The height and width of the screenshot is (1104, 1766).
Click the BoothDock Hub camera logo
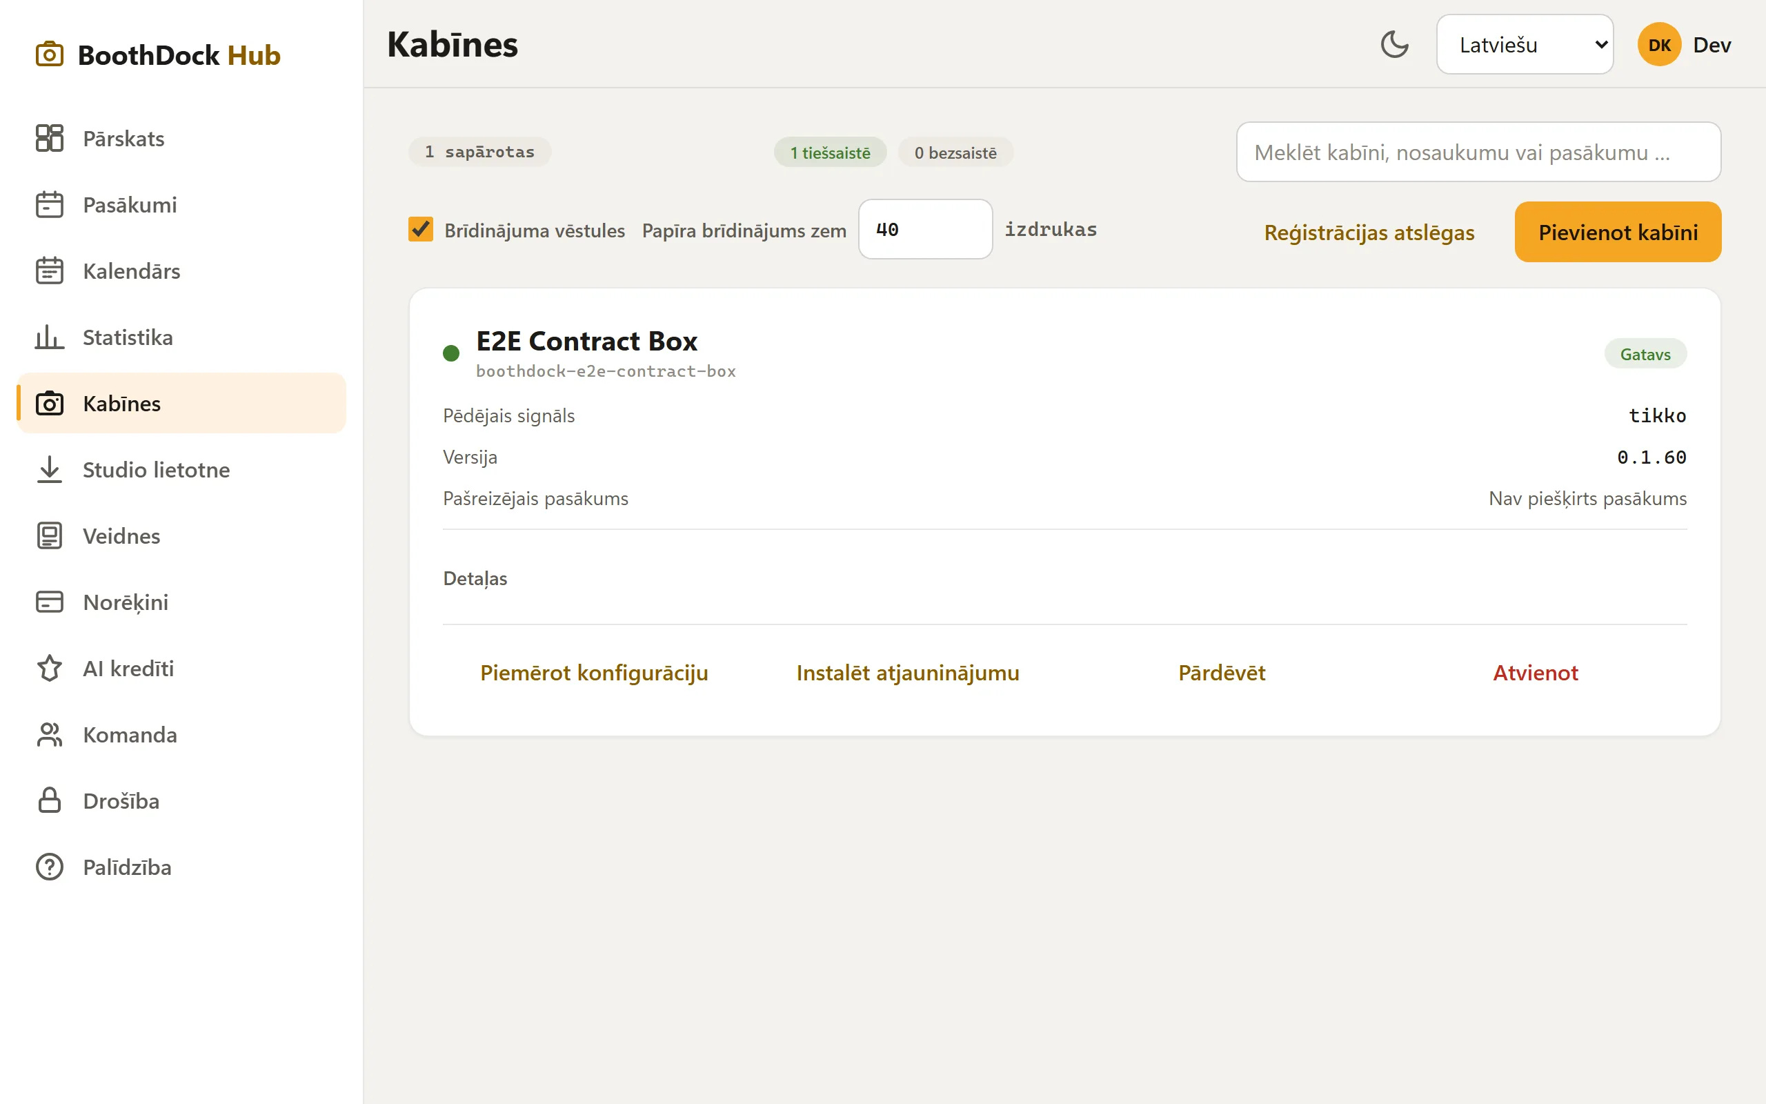click(x=50, y=55)
